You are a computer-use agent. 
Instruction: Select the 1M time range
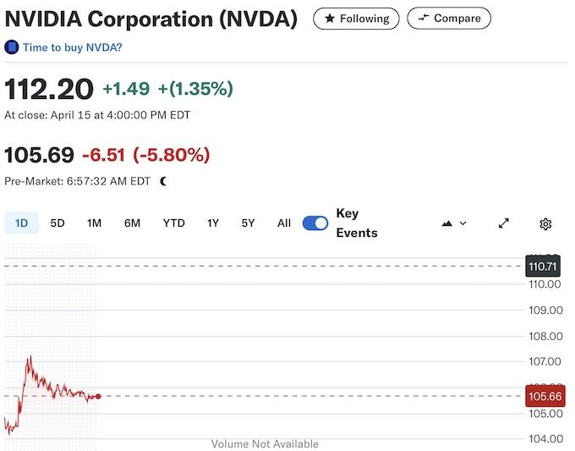tap(94, 223)
